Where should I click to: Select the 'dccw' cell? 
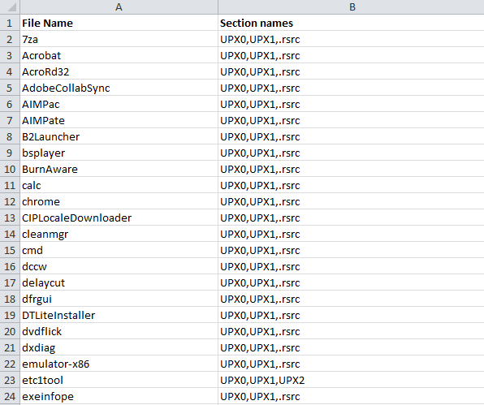tap(119, 266)
